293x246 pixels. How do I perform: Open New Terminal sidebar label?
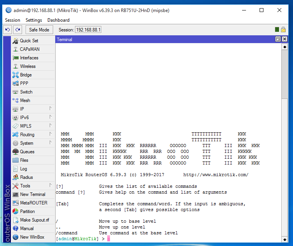33,194
